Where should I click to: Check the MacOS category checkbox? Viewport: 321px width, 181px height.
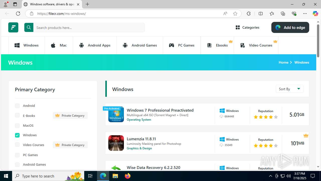click(17, 125)
